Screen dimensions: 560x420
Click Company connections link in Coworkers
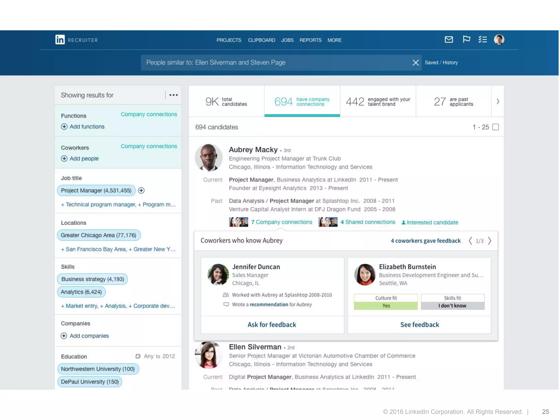(x=149, y=146)
